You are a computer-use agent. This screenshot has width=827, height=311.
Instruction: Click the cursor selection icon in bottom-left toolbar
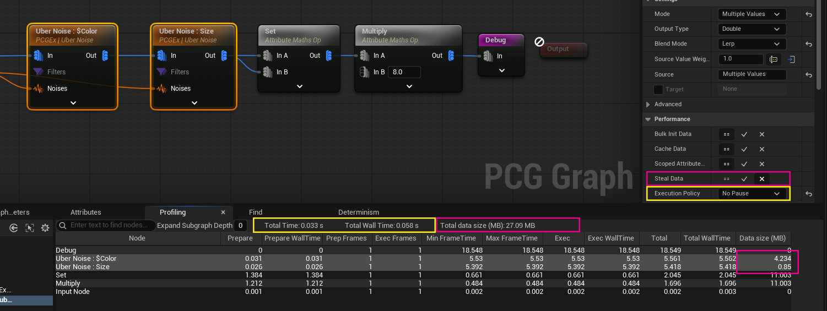tap(30, 227)
